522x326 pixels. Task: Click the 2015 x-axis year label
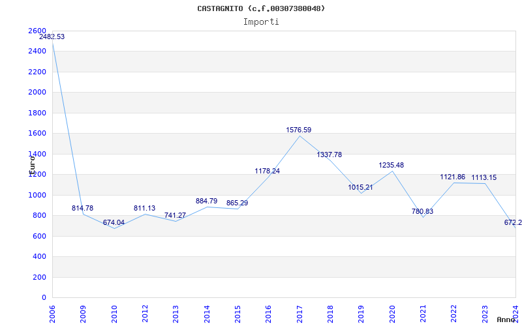click(238, 314)
